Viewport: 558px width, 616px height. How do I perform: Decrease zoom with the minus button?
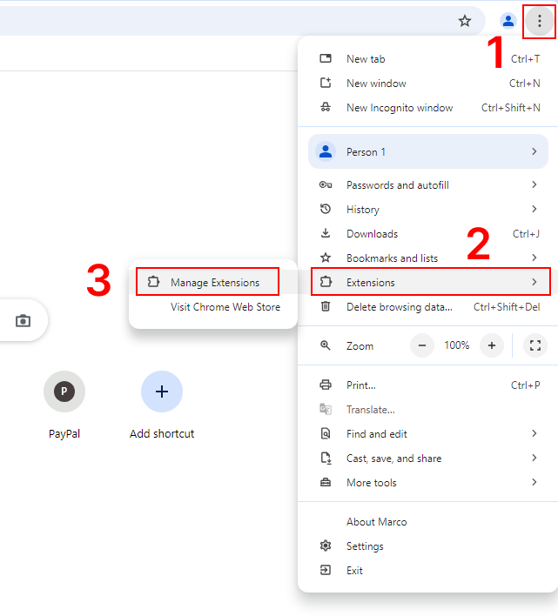point(422,345)
